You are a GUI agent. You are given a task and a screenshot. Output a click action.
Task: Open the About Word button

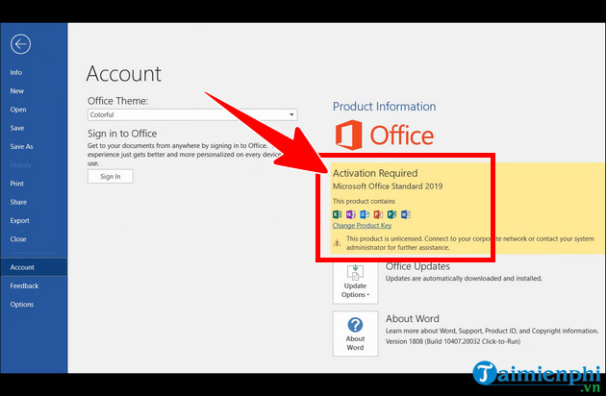coord(355,334)
